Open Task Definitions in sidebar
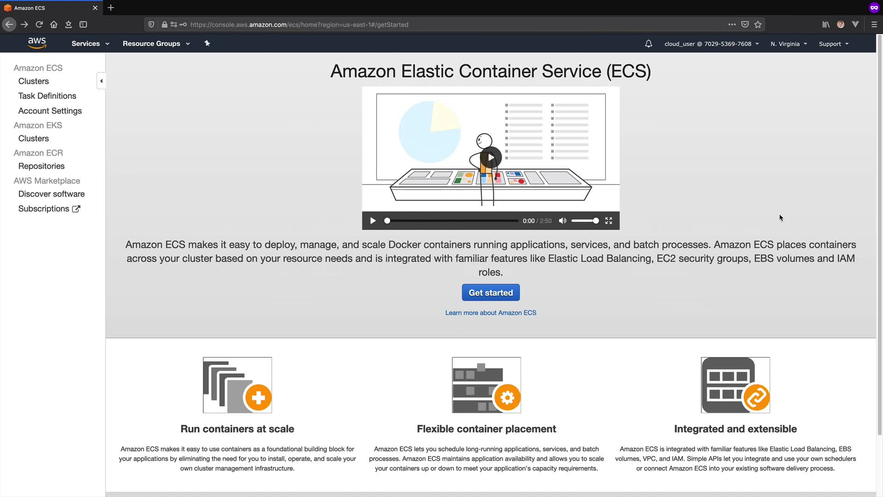 click(47, 96)
